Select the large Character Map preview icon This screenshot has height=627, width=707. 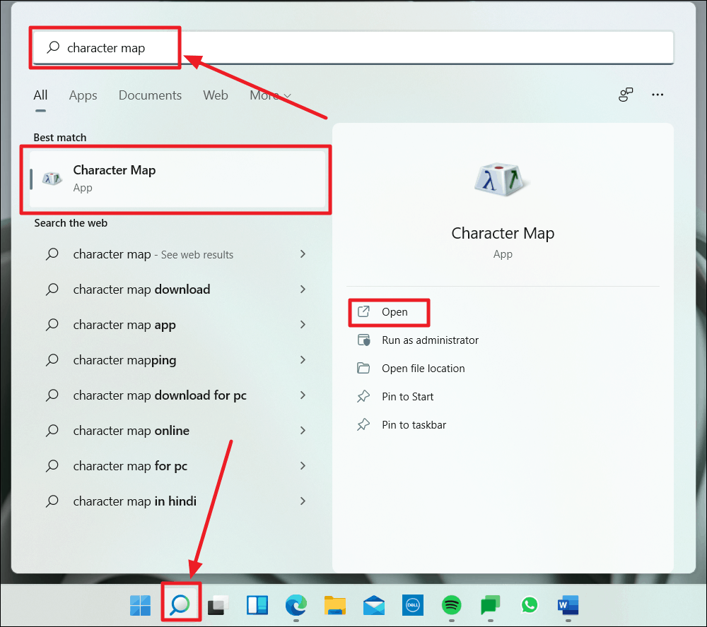coord(502,179)
